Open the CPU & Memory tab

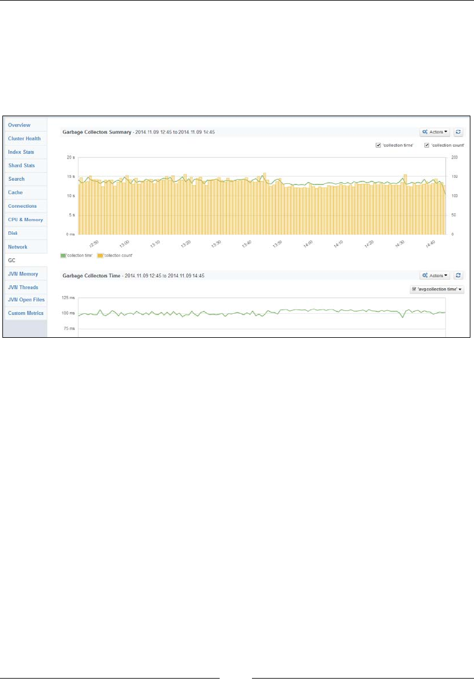[x=26, y=220]
